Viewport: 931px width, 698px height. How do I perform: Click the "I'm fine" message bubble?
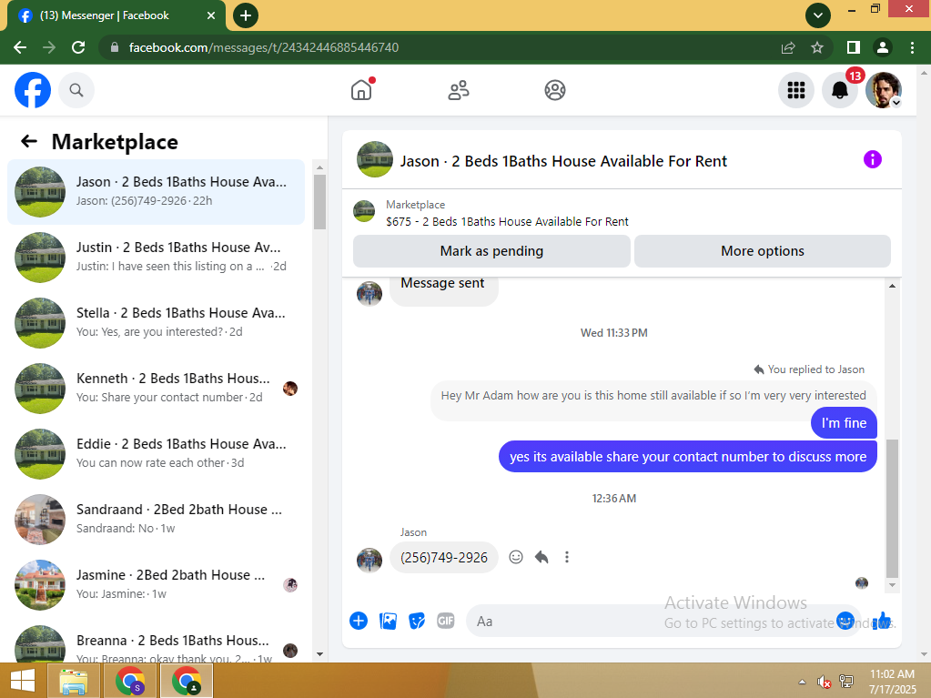pos(844,423)
